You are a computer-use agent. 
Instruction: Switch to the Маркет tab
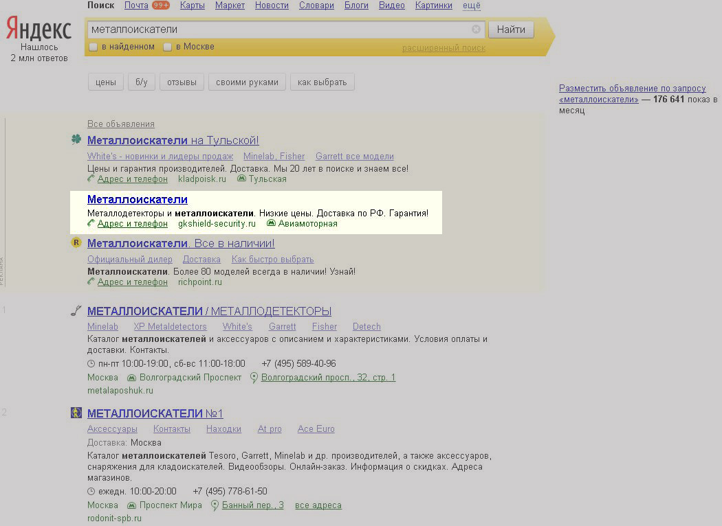click(x=230, y=5)
